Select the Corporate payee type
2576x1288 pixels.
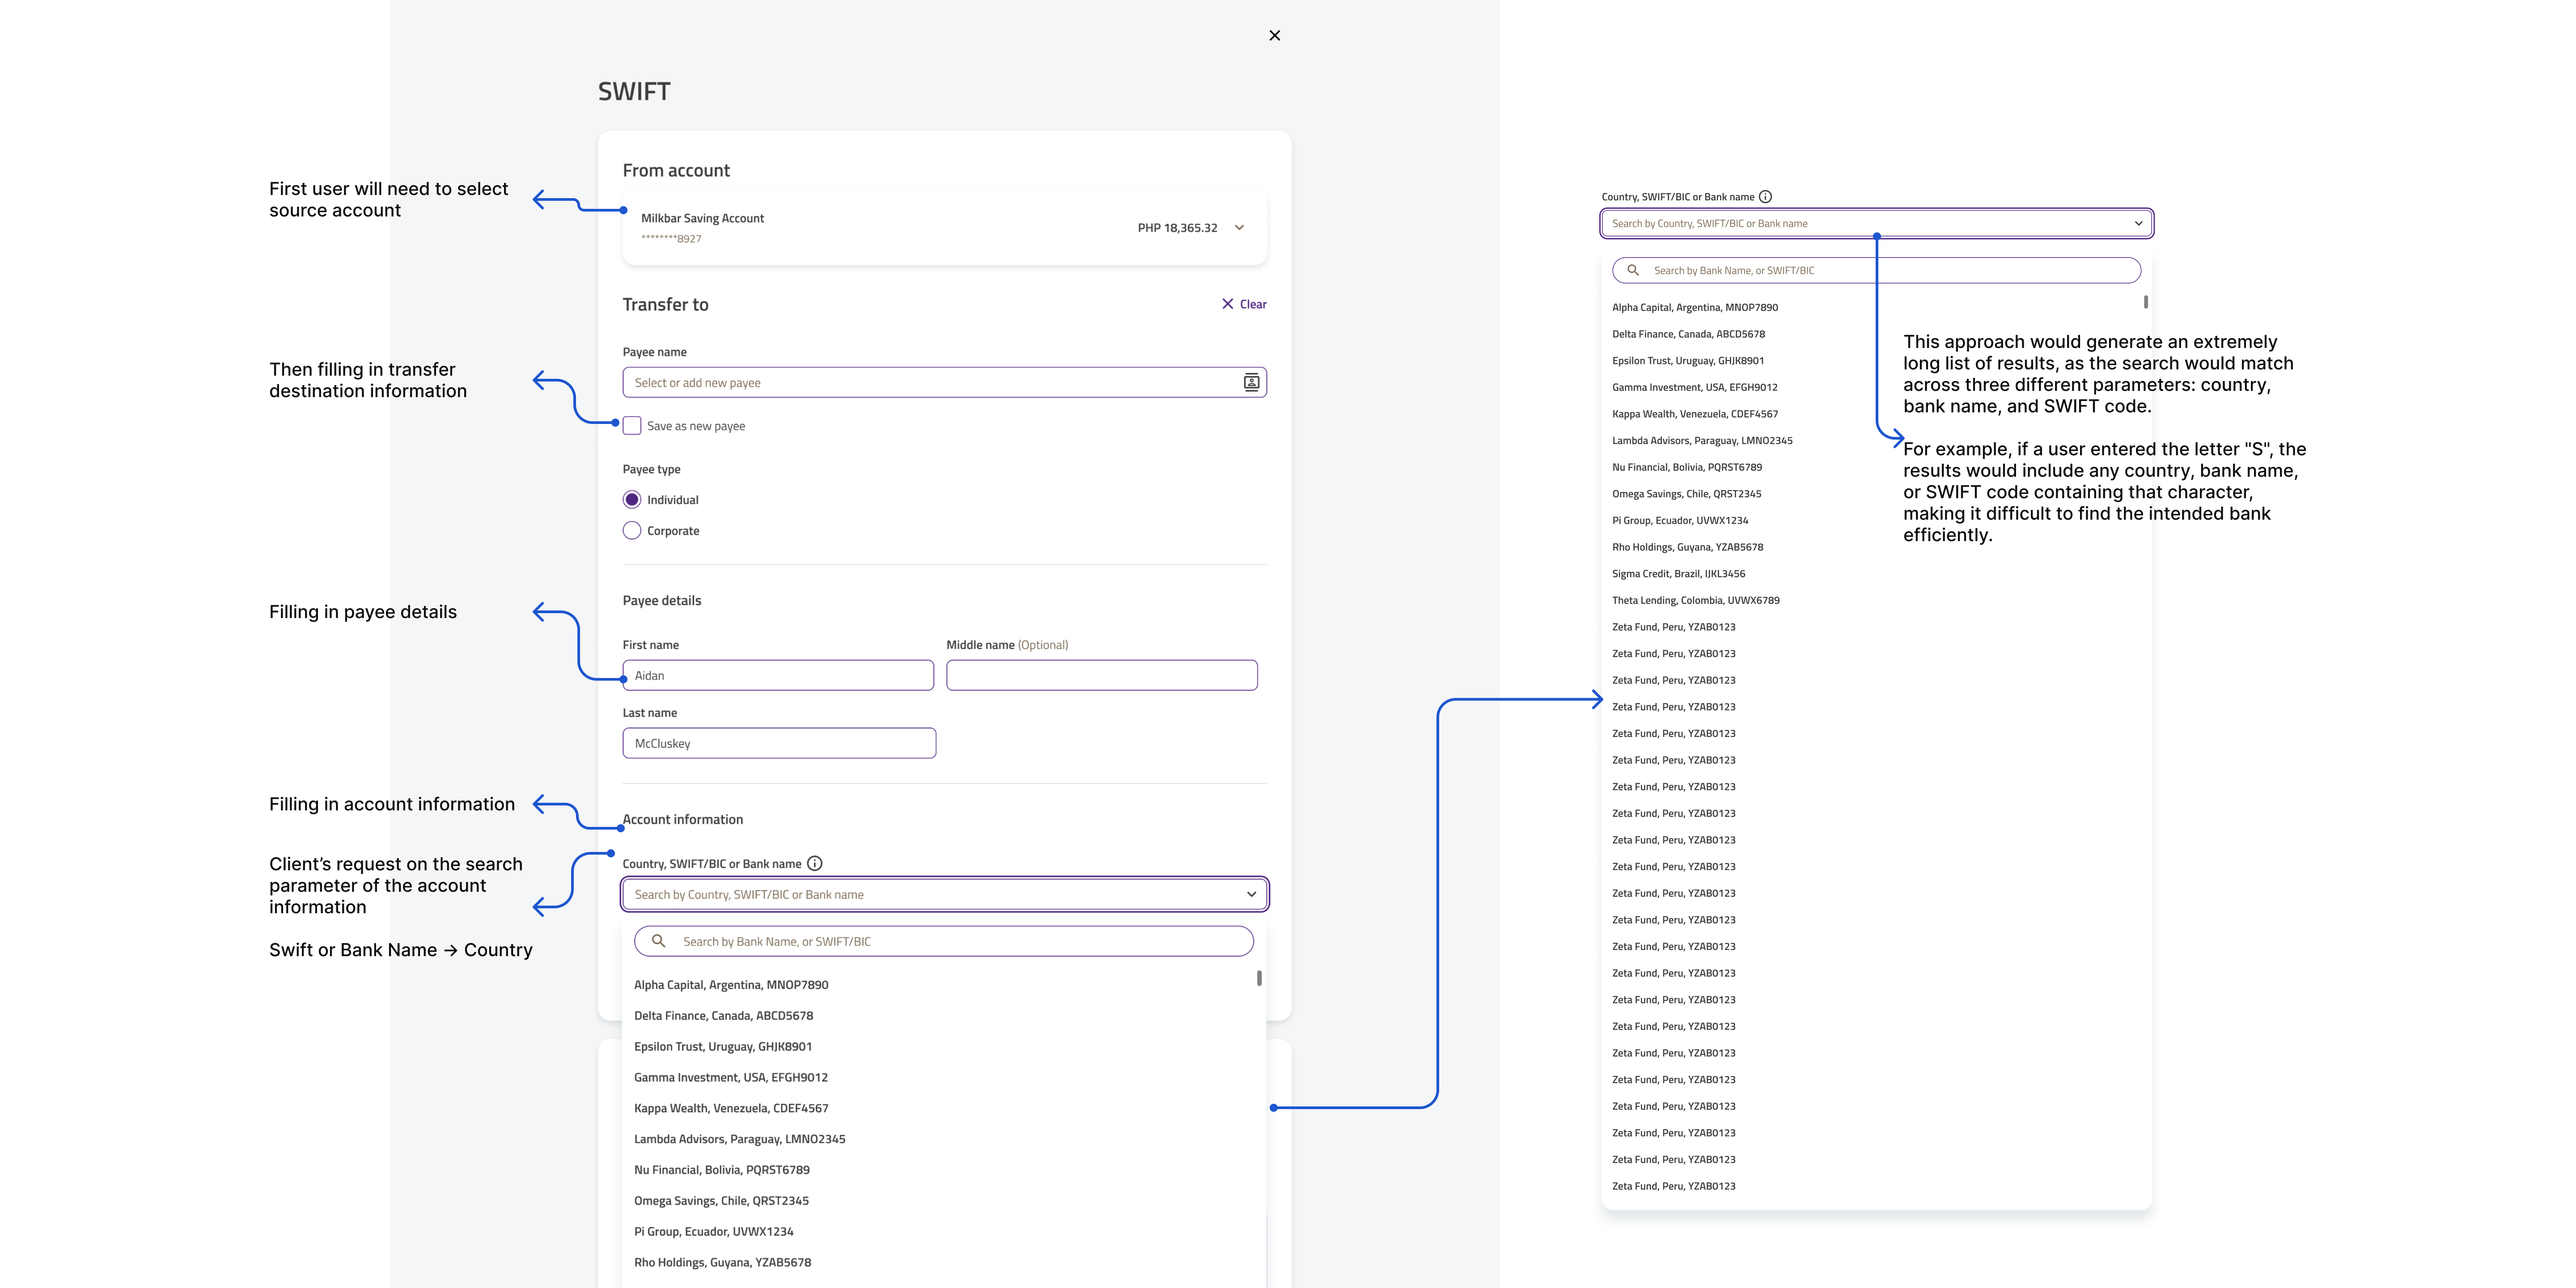click(x=632, y=531)
